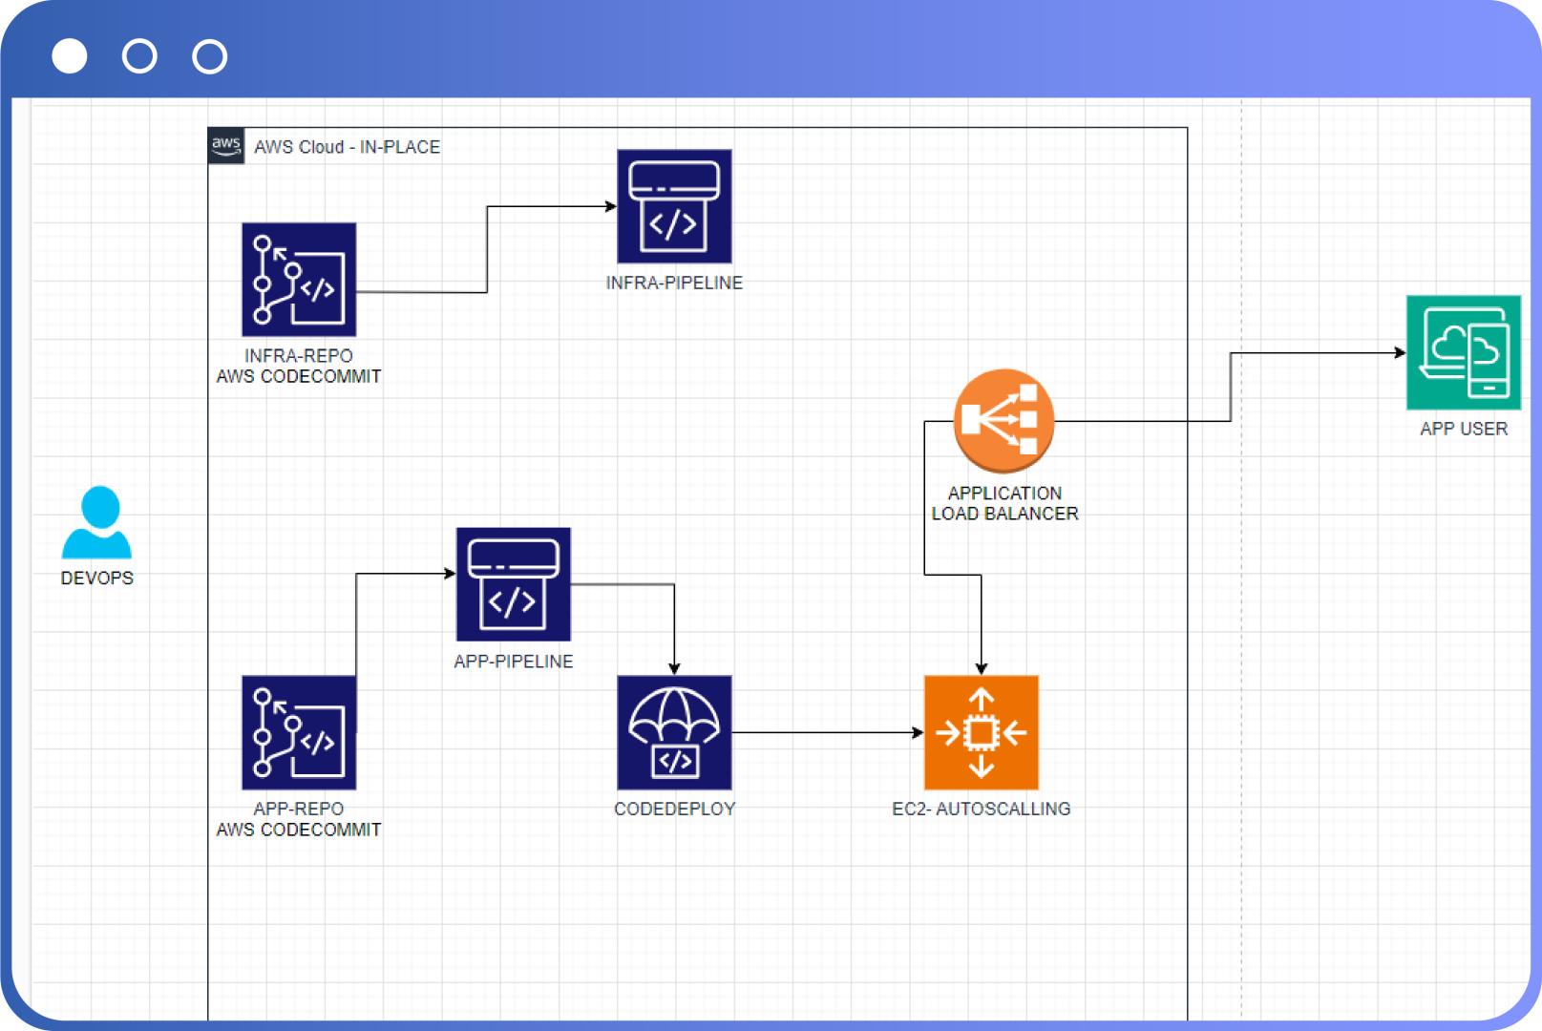Click the 'APP-PIPELINE' text label
Viewport: 1542px width, 1031px height.
(514, 661)
